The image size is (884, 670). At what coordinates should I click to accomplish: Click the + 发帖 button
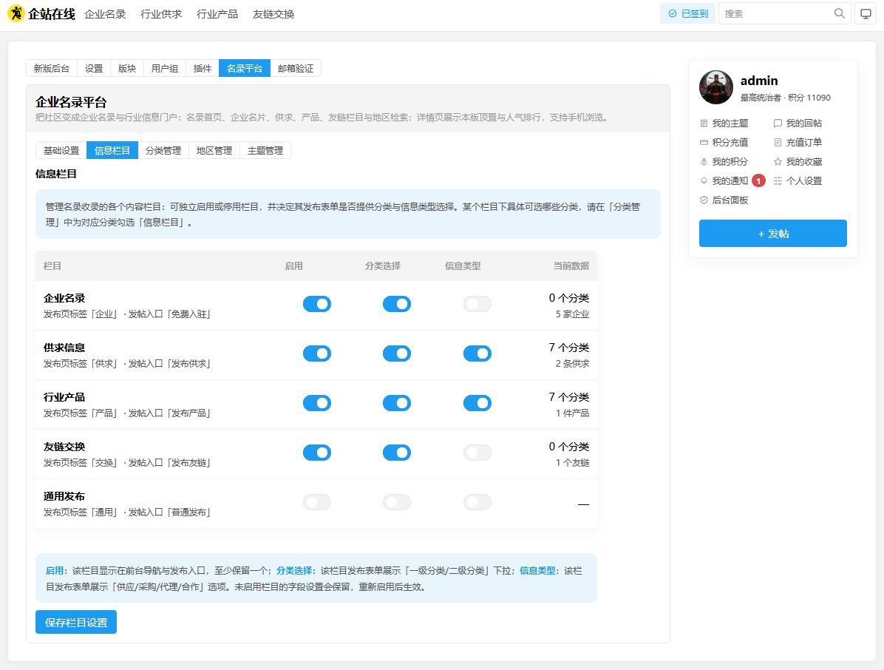tap(773, 234)
